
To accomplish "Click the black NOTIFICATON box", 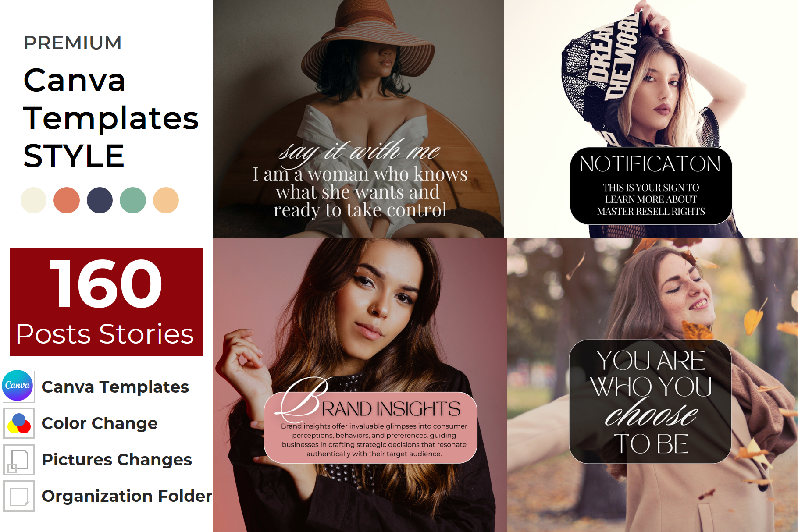I will click(x=651, y=186).
